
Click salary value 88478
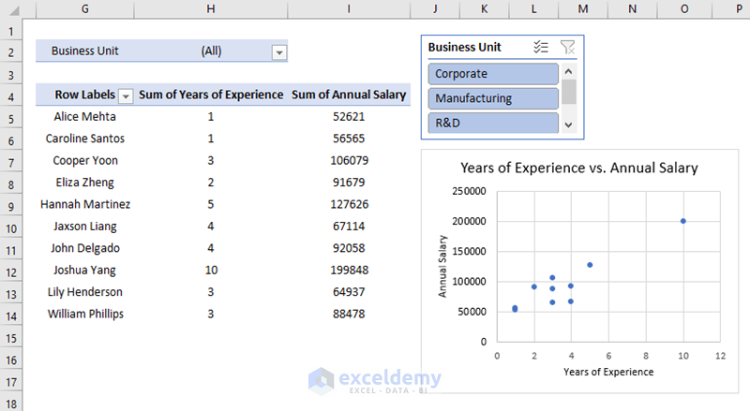coord(349,314)
